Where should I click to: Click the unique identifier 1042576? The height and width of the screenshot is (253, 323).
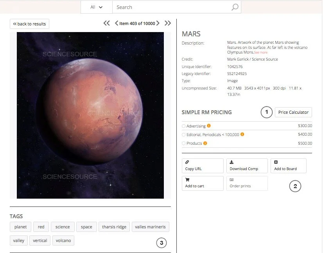[x=235, y=66]
